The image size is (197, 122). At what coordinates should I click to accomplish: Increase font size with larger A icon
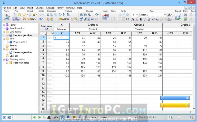[133, 19]
